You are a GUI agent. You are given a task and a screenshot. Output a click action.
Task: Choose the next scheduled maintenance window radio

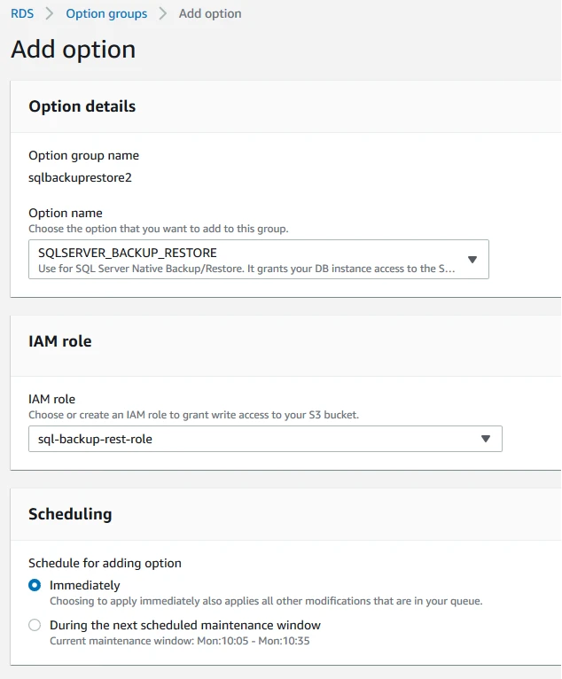coord(35,625)
